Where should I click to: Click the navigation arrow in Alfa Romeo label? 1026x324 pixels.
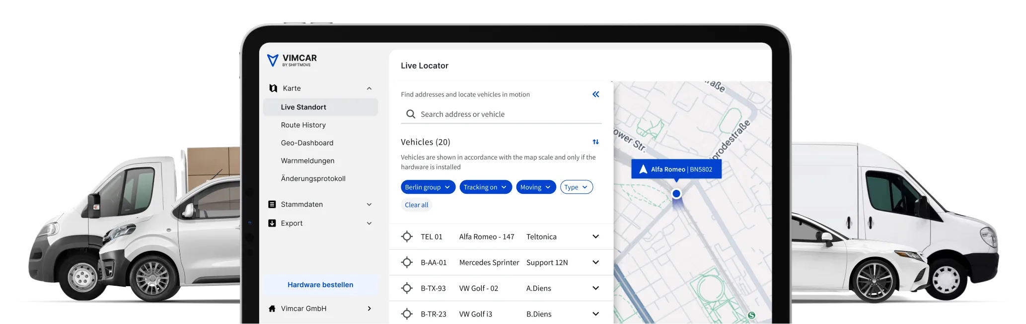(x=643, y=169)
